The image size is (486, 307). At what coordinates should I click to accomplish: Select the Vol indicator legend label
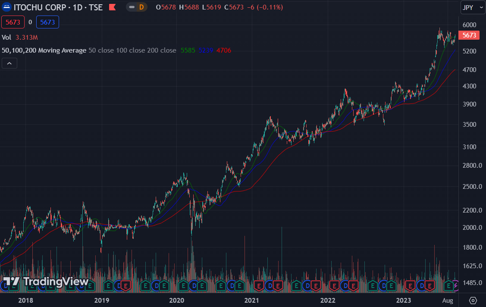(6, 38)
